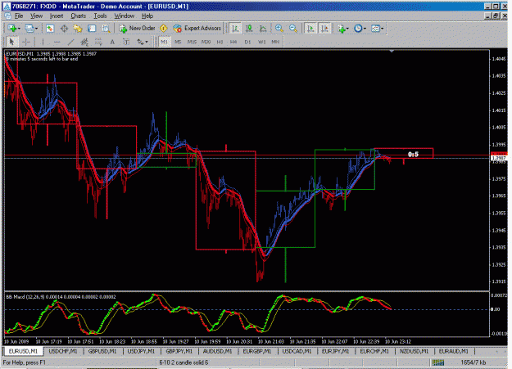
Task: Switch to the AUDUSD,M1 chart tab
Action: pyautogui.click(x=217, y=351)
